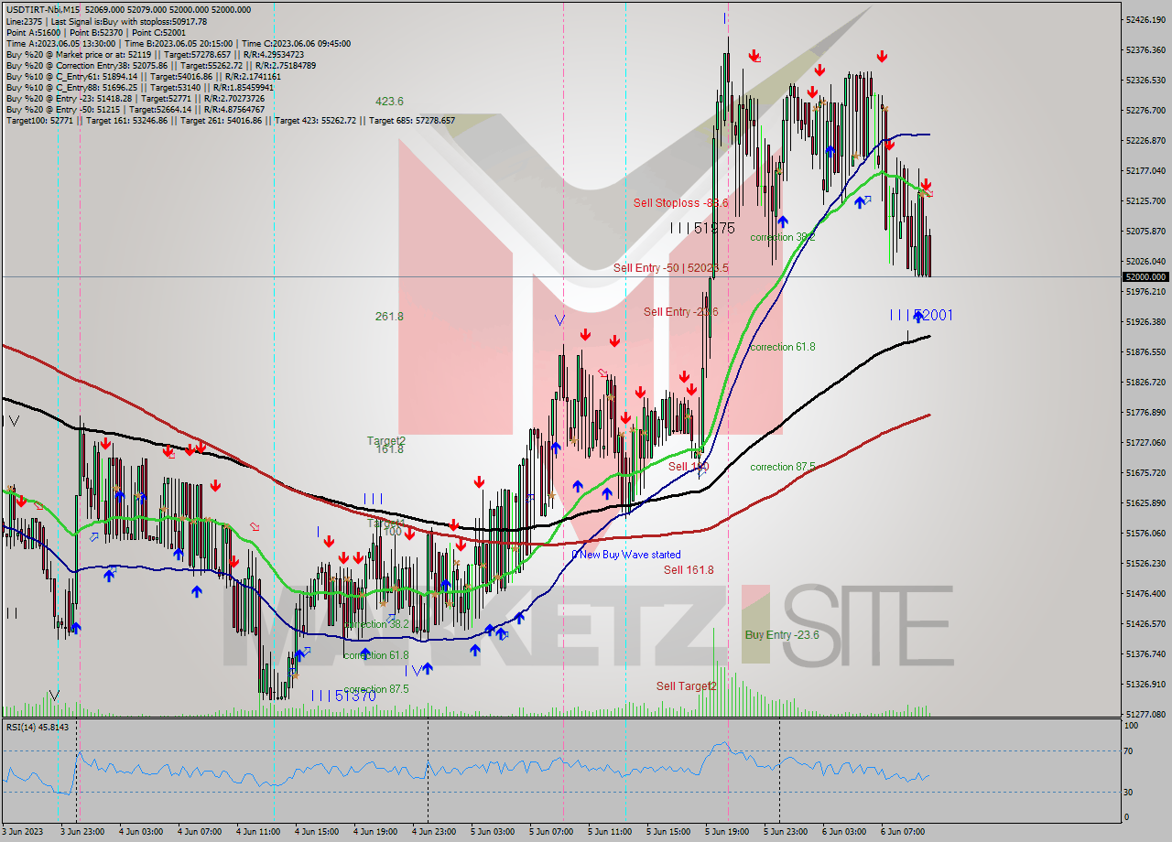The width and height of the screenshot is (1172, 842).
Task: Click the 423.6 Fibonacci level label
Action: 389,102
